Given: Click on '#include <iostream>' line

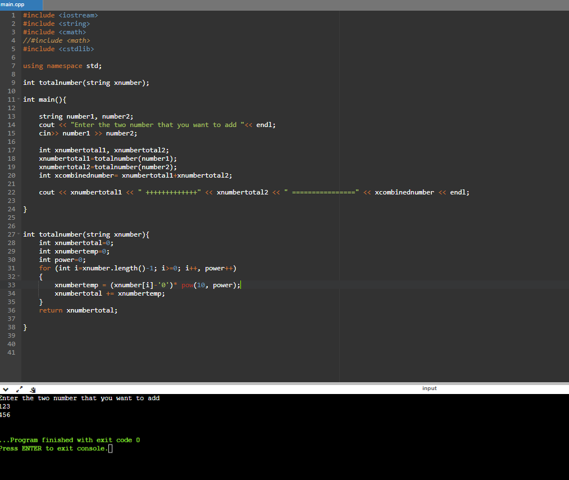Looking at the screenshot, I should [x=60, y=15].
